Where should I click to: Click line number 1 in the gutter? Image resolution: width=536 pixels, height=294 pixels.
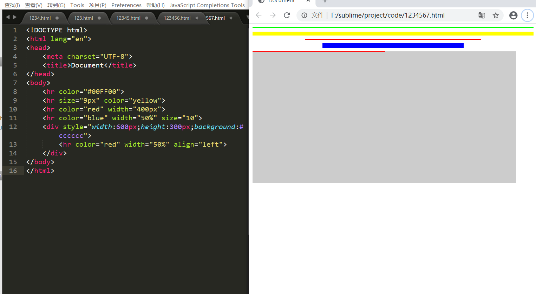click(x=15, y=30)
